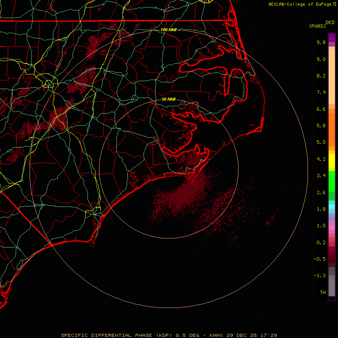Click the KMHX 29 DEC 25 17:29 timestamp
Viewport: 338px width, 338px height.
click(243, 335)
